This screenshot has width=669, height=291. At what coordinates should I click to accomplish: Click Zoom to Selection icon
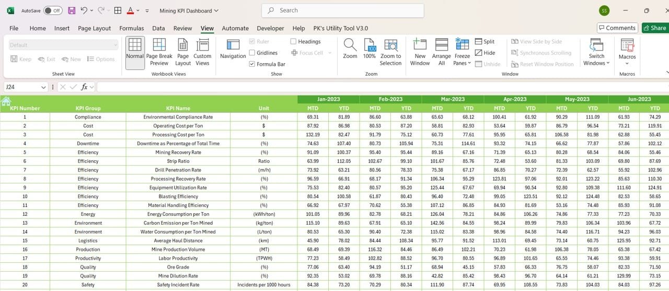point(391,52)
